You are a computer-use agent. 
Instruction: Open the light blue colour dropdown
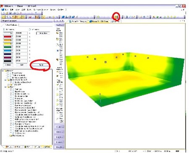(x=12, y=50)
